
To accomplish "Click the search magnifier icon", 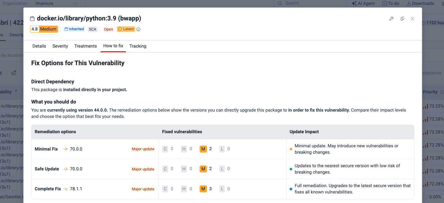I will pyautogui.click(x=280, y=3).
